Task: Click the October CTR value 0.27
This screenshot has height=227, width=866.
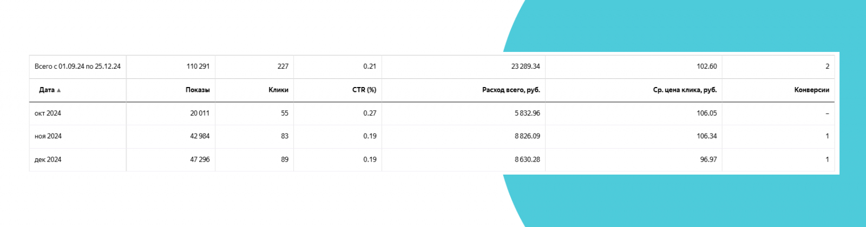Action: click(370, 113)
